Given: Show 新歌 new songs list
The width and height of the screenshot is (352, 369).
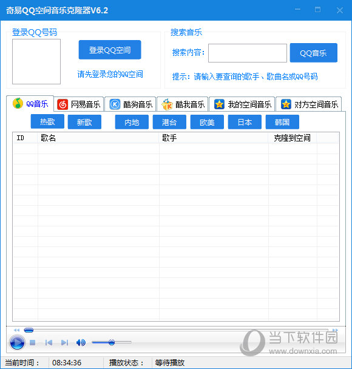Looking at the screenshot, I should pyautogui.click(x=84, y=122).
